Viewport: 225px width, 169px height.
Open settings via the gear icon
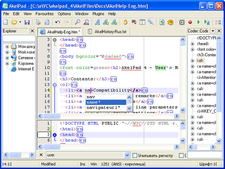click(x=171, y=22)
